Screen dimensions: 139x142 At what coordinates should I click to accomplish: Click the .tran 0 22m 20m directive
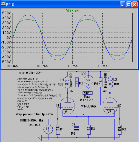click(30, 73)
